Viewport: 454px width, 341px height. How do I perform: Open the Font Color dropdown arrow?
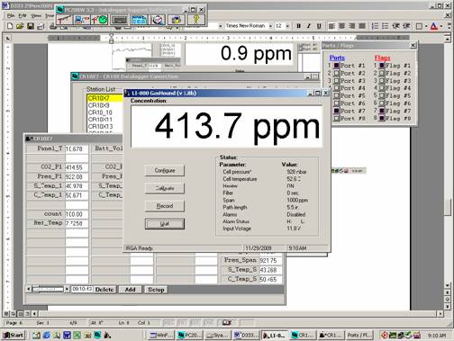[x=441, y=26]
